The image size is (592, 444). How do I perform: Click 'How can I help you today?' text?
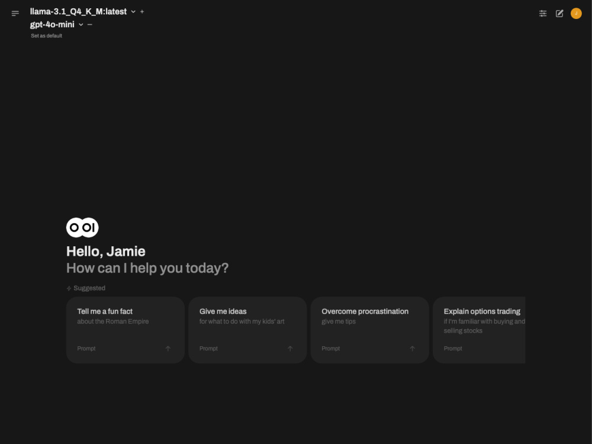[147, 268]
